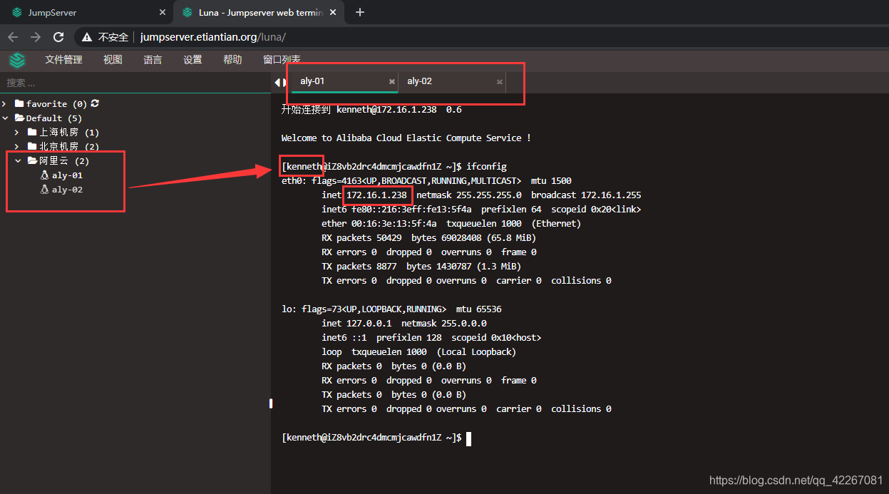Open the 视图 menu
This screenshot has width=889, height=494.
click(x=113, y=60)
